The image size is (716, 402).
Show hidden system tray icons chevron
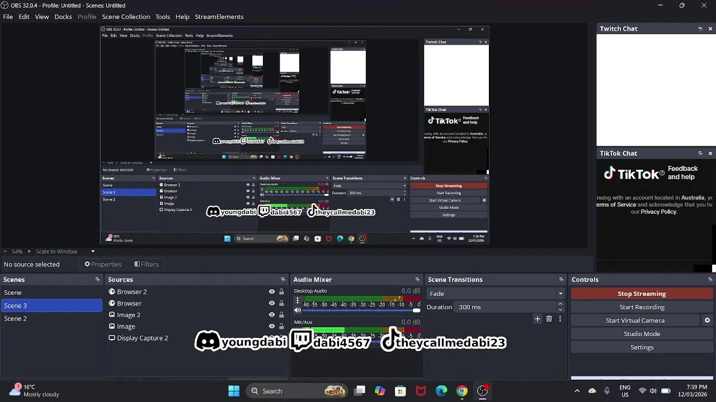coord(577,391)
